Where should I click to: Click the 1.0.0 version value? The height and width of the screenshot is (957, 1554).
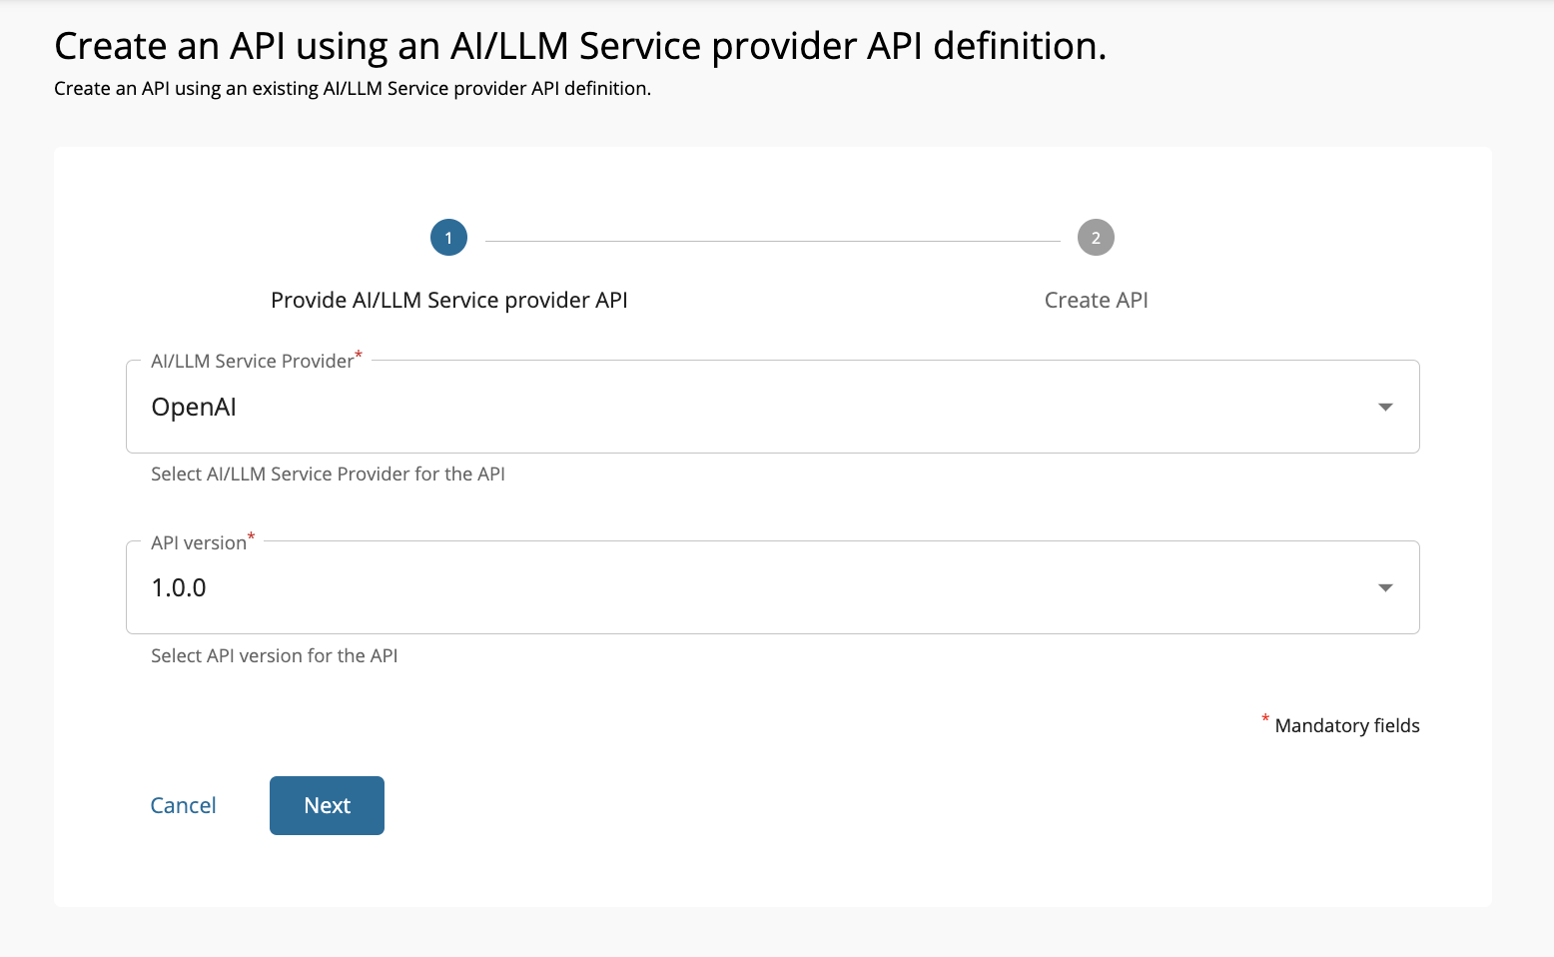pyautogui.click(x=179, y=587)
